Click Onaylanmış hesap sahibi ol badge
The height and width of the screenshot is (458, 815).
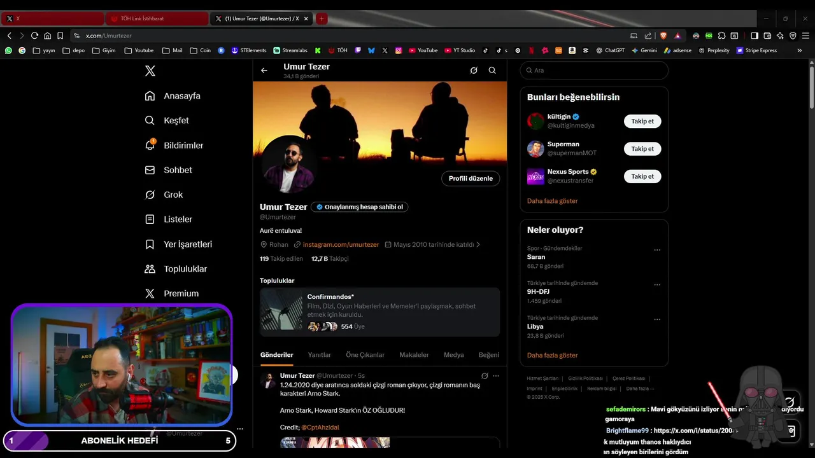pos(360,207)
